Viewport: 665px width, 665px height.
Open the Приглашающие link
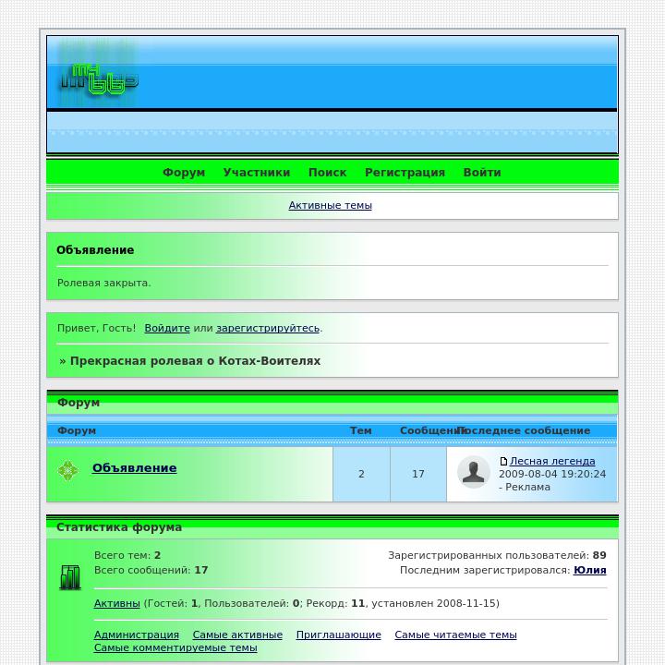pos(338,635)
